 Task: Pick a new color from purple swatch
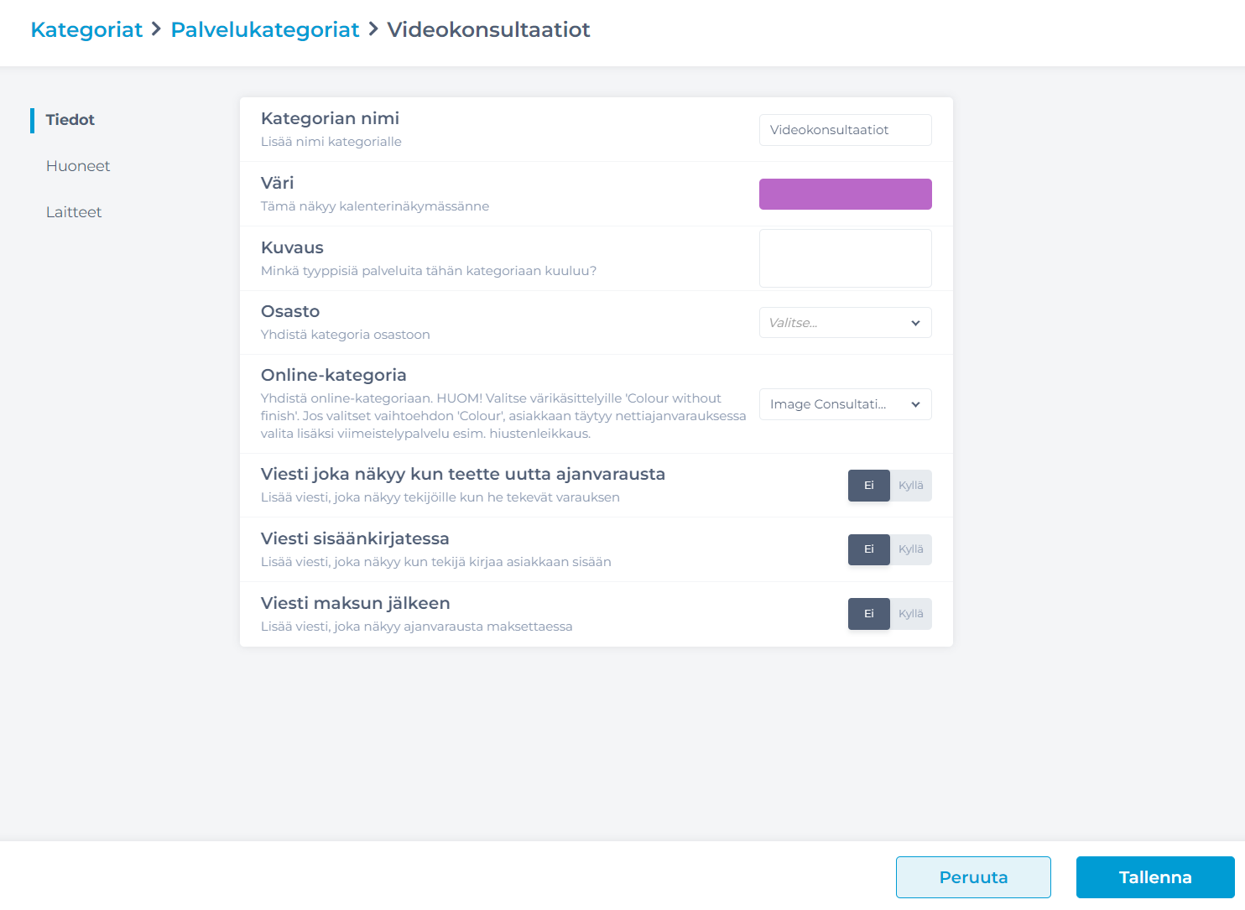pos(846,194)
